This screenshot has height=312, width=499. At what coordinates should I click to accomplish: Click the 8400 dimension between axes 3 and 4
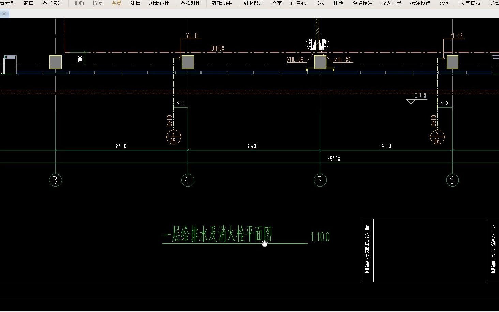point(121,146)
